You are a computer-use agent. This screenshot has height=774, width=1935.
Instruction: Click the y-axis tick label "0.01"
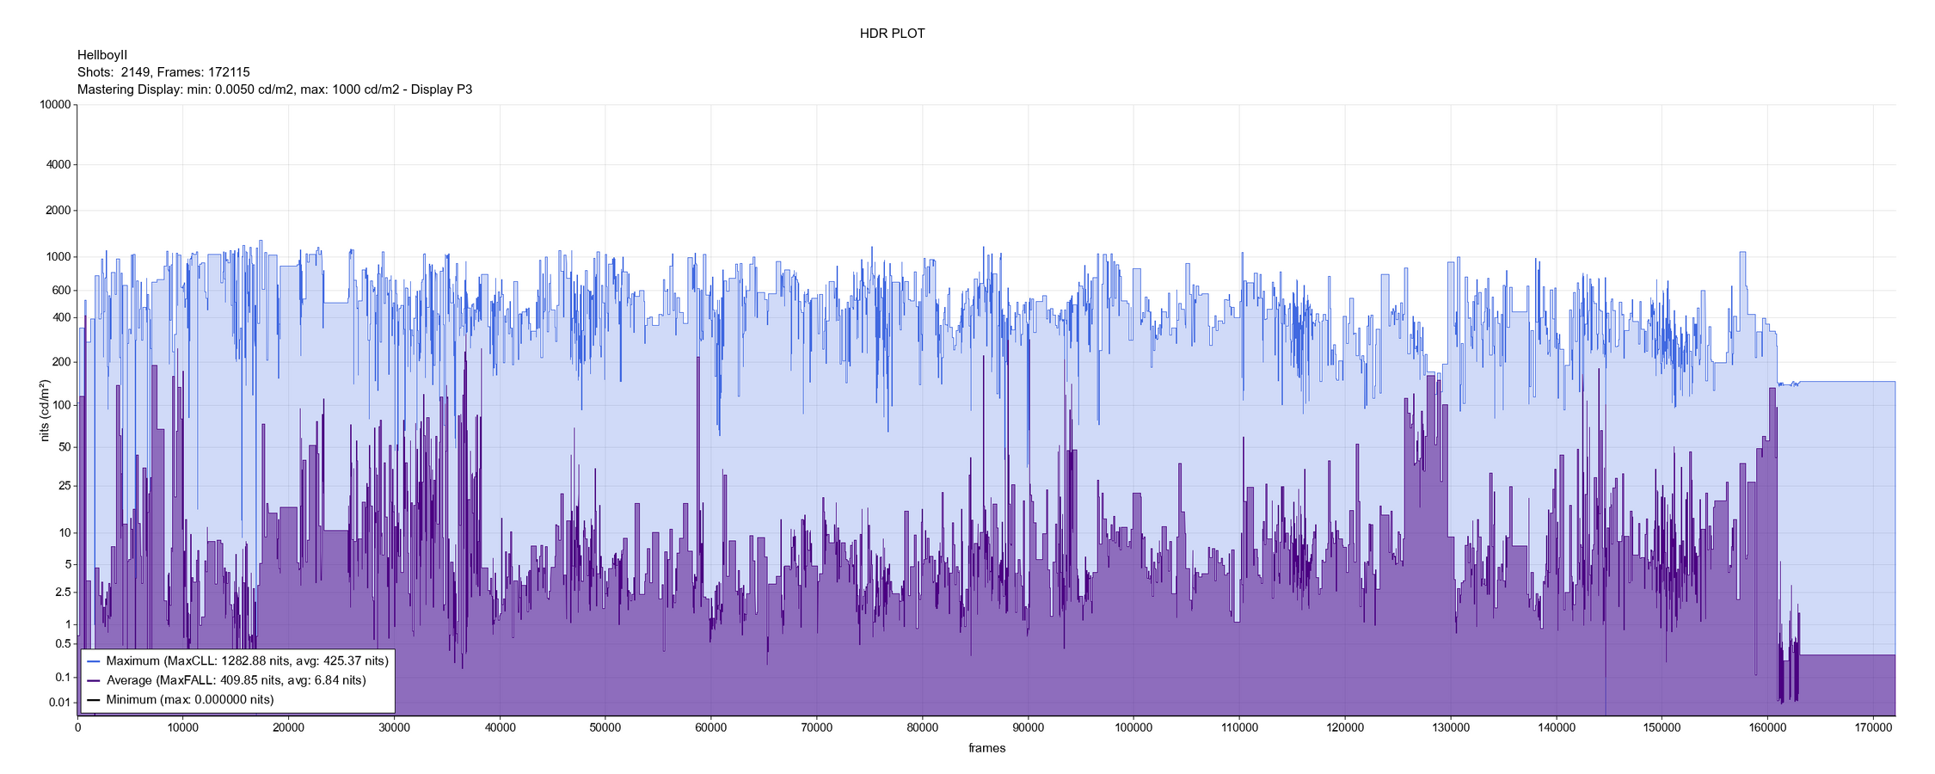click(x=60, y=703)
